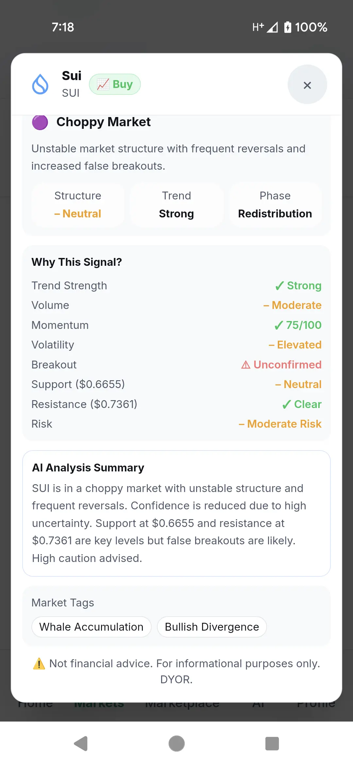Tap the Android home circle button

(176, 744)
